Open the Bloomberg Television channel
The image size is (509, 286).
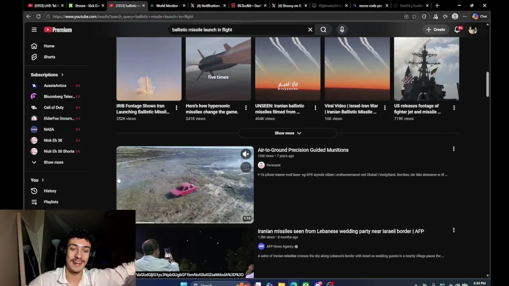click(x=56, y=97)
